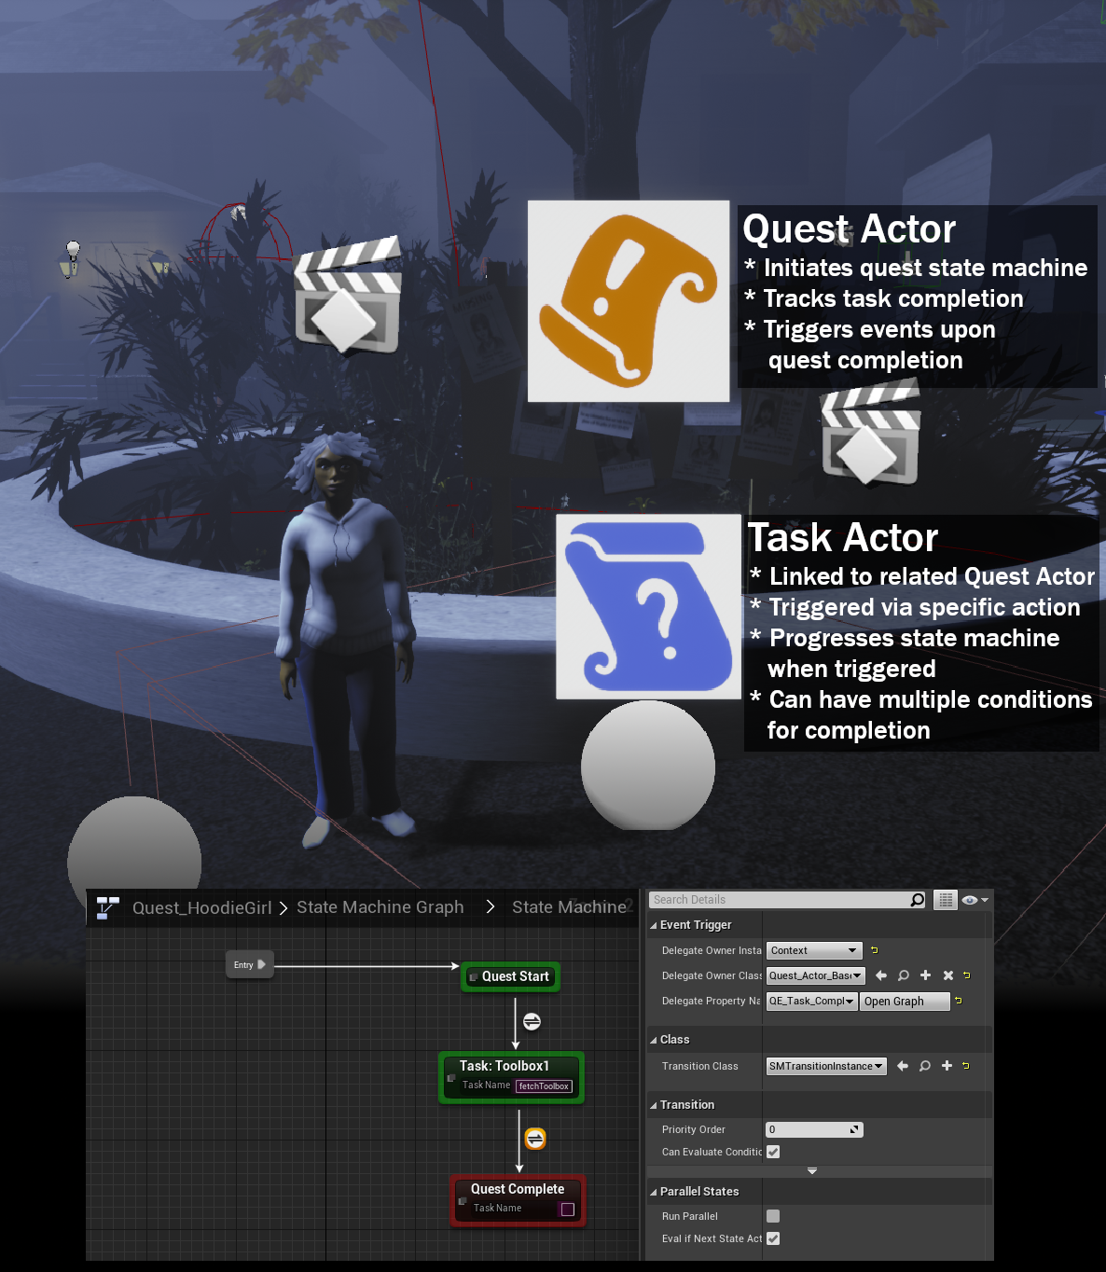
Task: Create new Transition Class with plus icon
Action: coord(947,1066)
